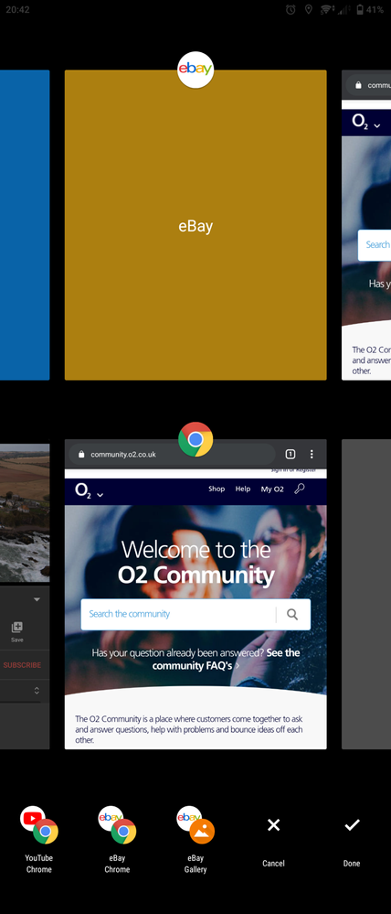Tap the location icon in status bar
Screen dimensions: 391x914
[x=309, y=9]
